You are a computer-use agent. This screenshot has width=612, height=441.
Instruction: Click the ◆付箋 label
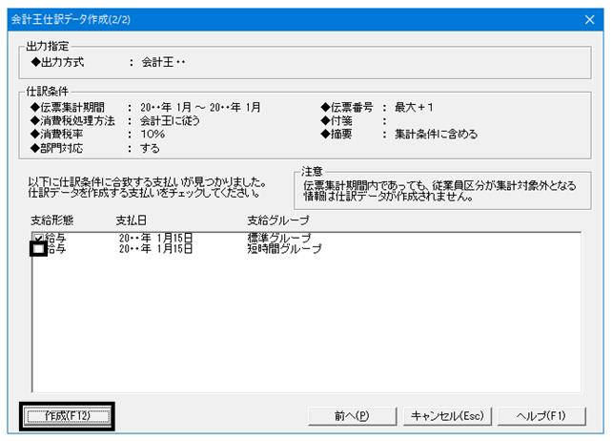(x=337, y=121)
